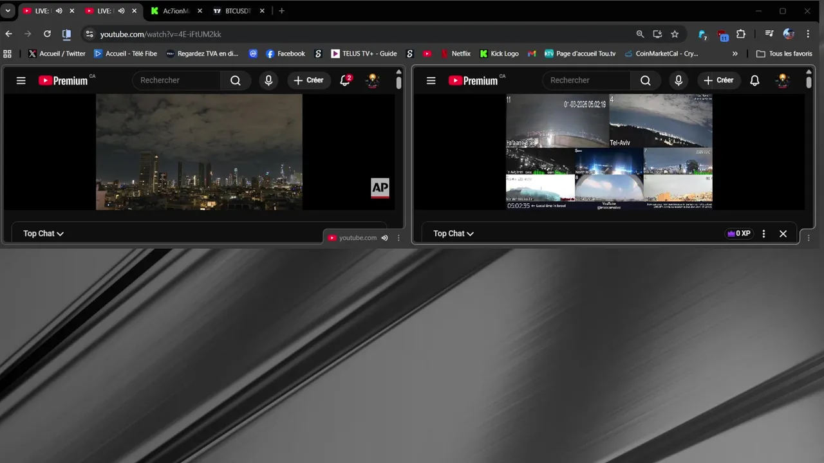Open Accueil - Télé Fibe bookmark
This screenshot has height=463, width=824.
tap(126, 53)
